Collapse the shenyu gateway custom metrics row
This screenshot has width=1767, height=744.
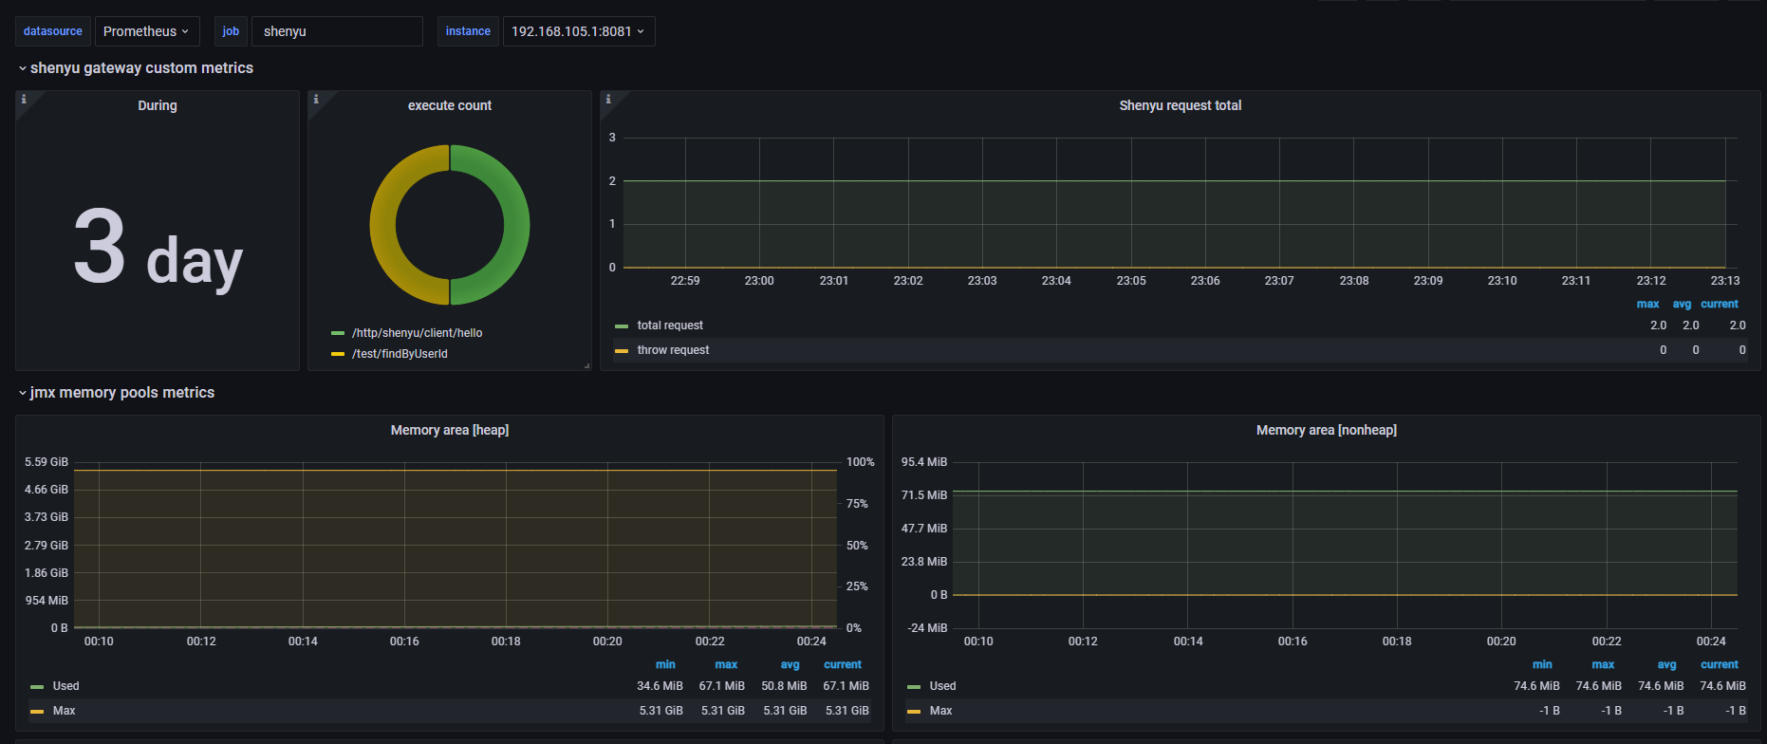pyautogui.click(x=141, y=68)
